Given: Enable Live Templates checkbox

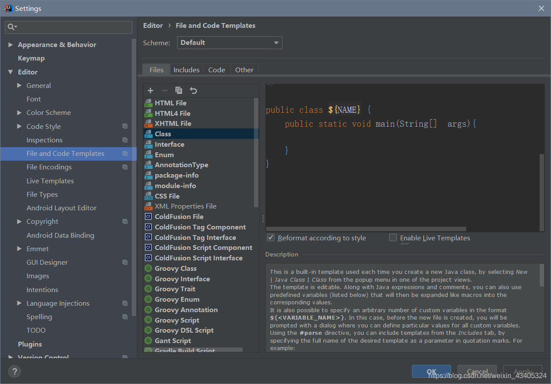Looking at the screenshot, I should pyautogui.click(x=393, y=238).
